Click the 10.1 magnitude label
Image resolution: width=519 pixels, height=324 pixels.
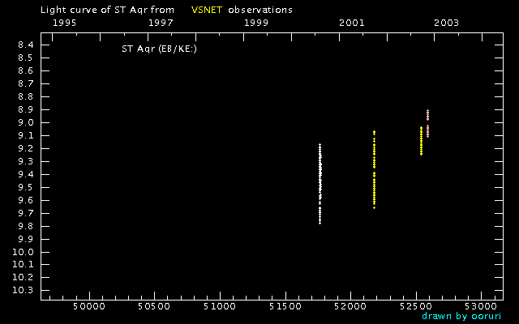tap(24, 265)
